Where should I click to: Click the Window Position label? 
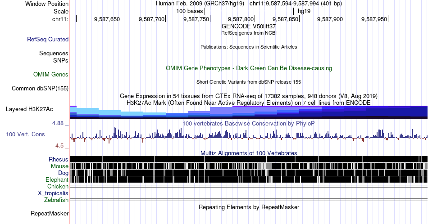47,4
